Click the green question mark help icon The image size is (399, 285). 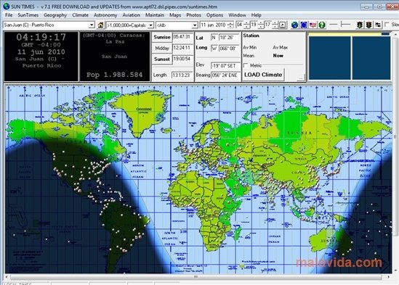click(x=322, y=25)
